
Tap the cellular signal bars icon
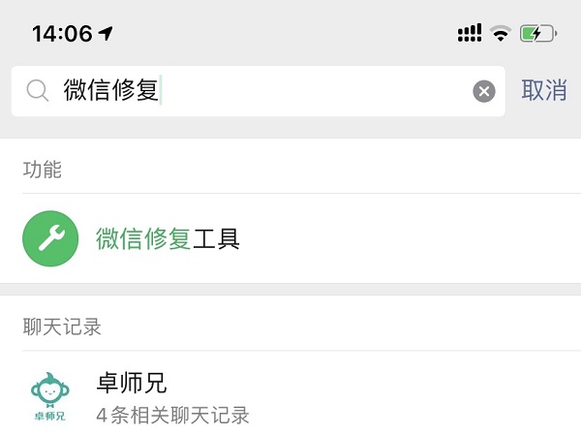(x=469, y=34)
